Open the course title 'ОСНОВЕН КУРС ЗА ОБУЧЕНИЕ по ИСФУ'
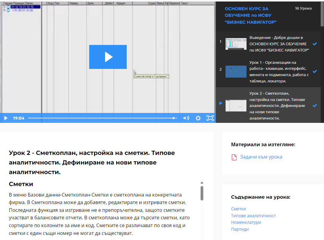324x240 pixels. pyautogui.click(x=250, y=15)
